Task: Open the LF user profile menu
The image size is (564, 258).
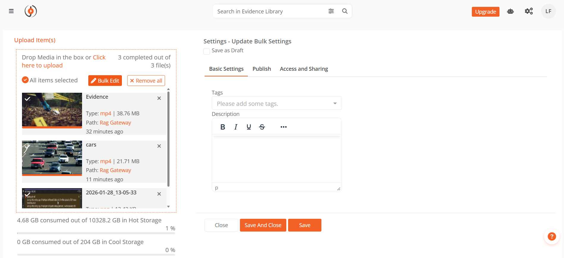Action: click(548, 11)
